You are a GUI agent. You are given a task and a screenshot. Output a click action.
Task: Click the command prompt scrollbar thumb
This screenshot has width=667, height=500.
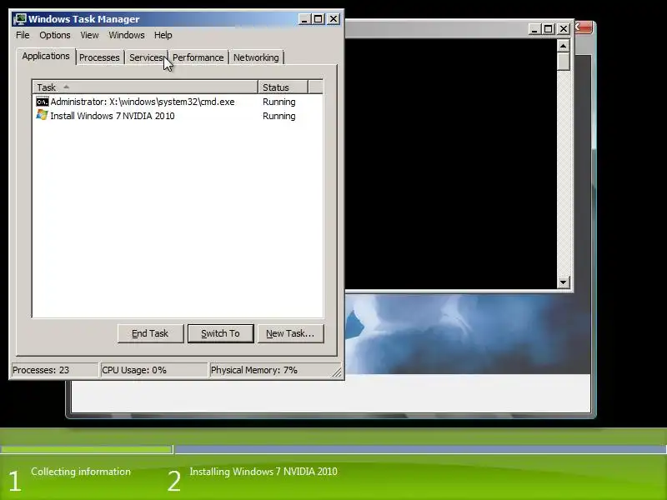coord(564,62)
